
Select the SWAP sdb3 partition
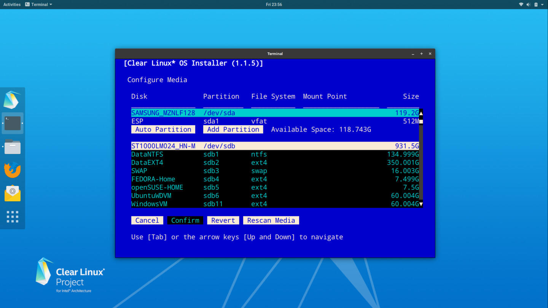[275, 171]
